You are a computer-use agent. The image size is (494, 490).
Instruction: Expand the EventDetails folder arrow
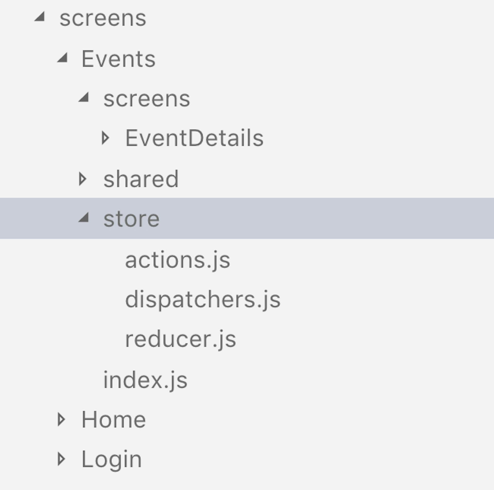[x=105, y=138]
